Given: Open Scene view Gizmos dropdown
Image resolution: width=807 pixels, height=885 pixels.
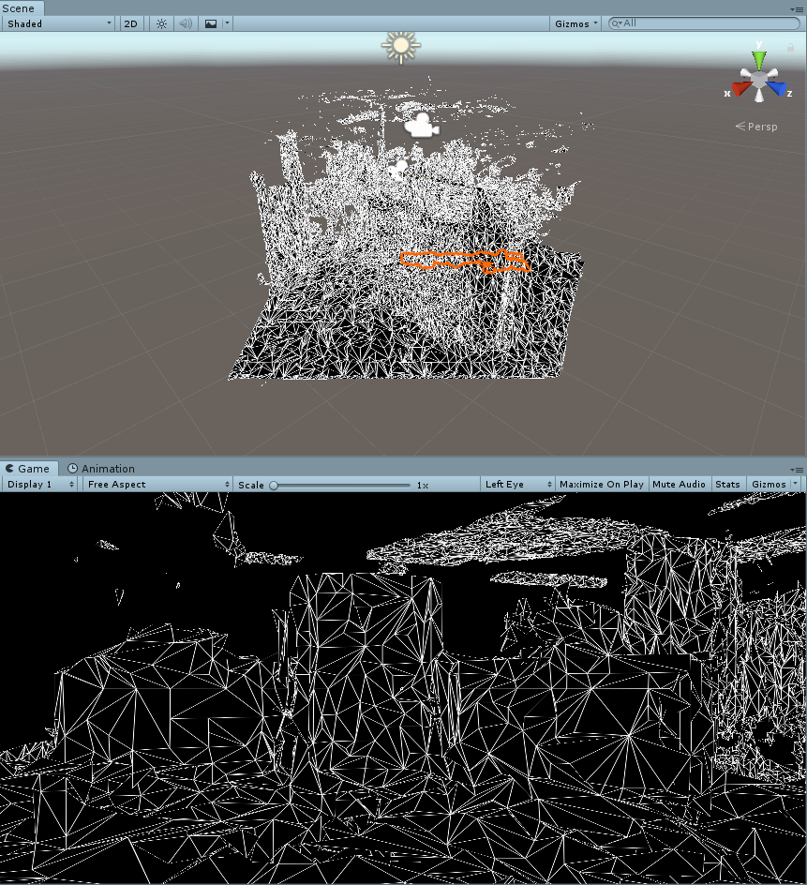Looking at the screenshot, I should 575,23.
